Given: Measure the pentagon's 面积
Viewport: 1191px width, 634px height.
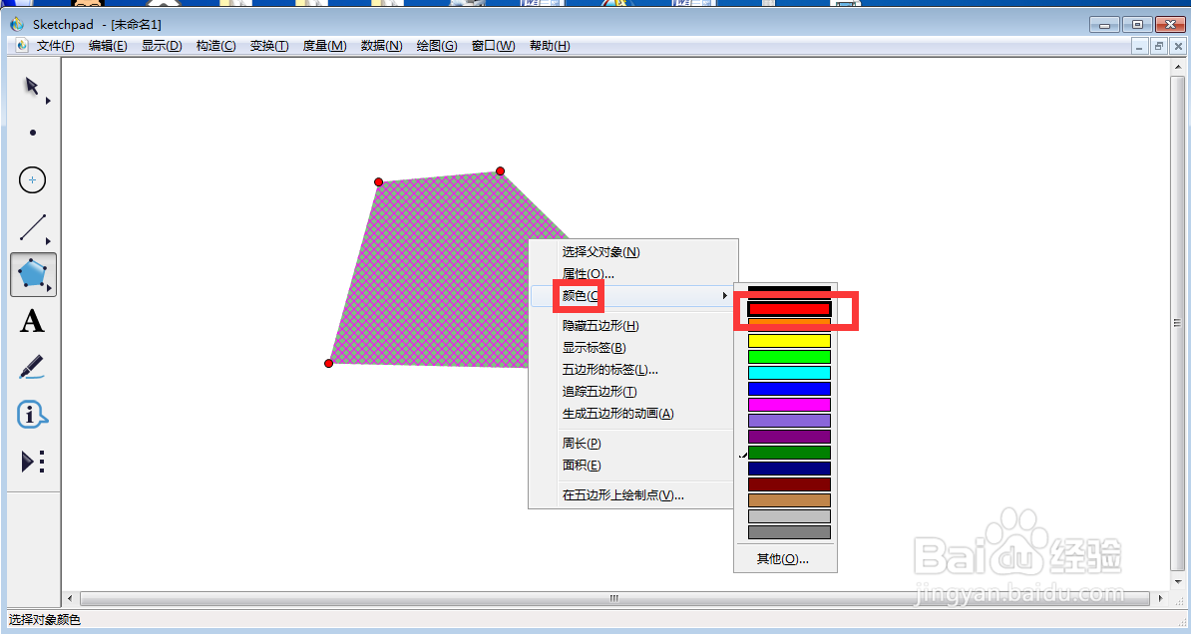Looking at the screenshot, I should point(580,465).
